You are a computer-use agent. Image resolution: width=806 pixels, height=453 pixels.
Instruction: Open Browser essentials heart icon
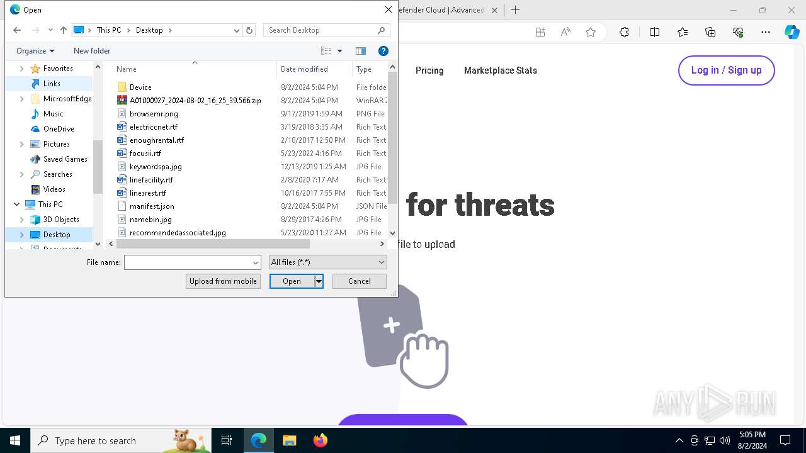(738, 32)
